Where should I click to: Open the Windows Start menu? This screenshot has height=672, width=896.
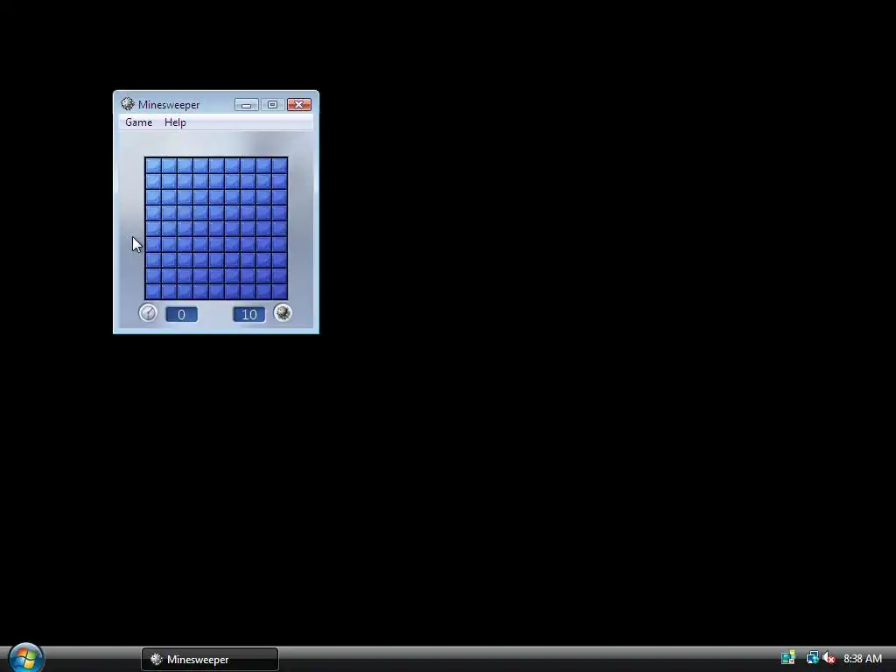25,657
